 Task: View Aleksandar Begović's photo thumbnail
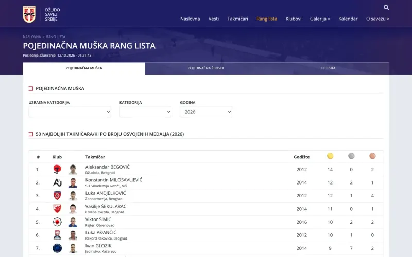(73, 170)
